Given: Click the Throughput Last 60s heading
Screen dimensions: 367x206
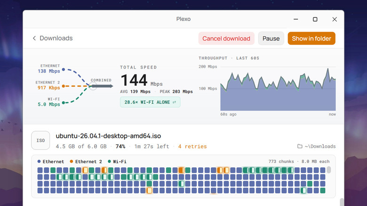Looking at the screenshot, I should (x=229, y=58).
